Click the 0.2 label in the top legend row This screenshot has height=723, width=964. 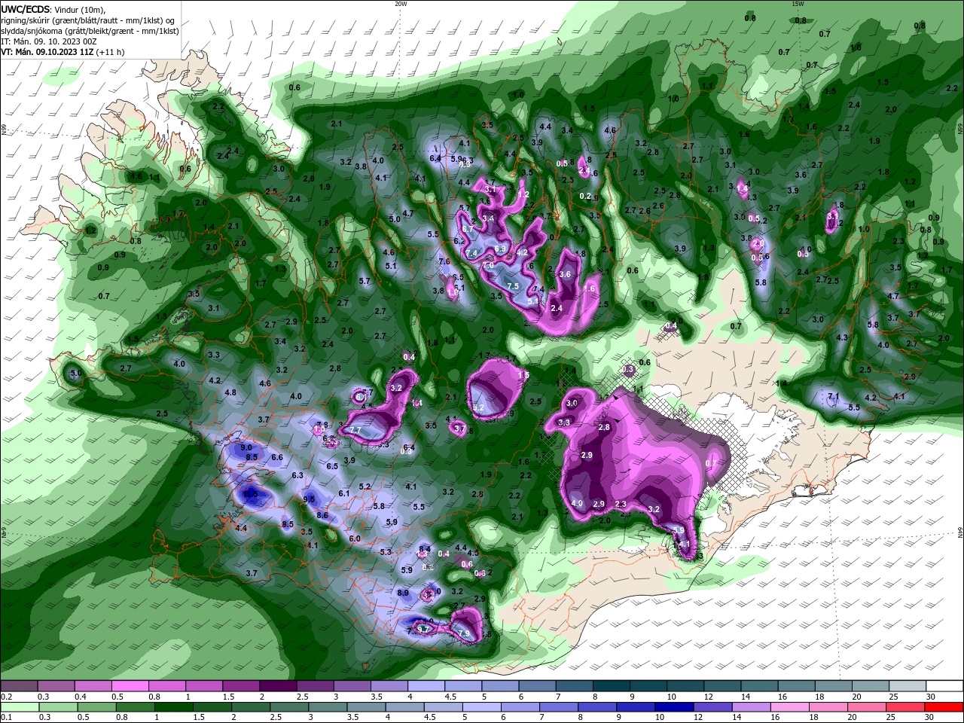pyautogui.click(x=6, y=697)
